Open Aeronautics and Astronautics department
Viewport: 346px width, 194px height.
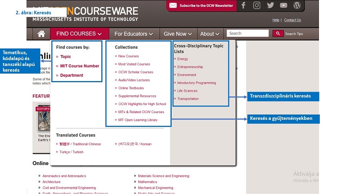pyautogui.click(x=64, y=176)
